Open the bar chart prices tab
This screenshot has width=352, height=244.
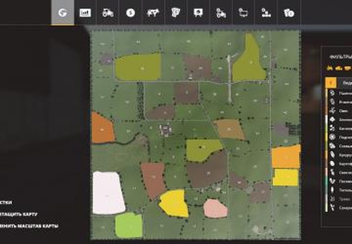[x=85, y=13]
